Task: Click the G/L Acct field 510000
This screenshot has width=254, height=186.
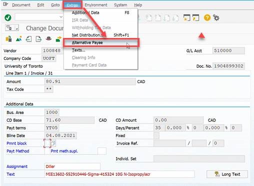Action: coord(228,50)
